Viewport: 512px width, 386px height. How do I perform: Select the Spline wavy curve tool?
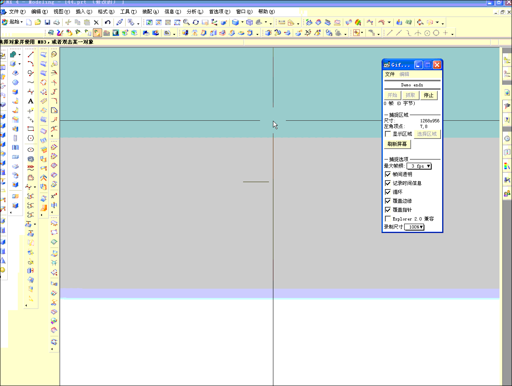[x=31, y=82]
